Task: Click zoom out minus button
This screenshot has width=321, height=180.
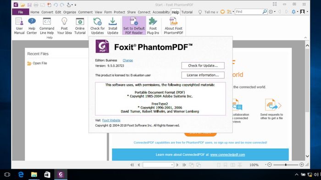Action: tap(270, 164)
